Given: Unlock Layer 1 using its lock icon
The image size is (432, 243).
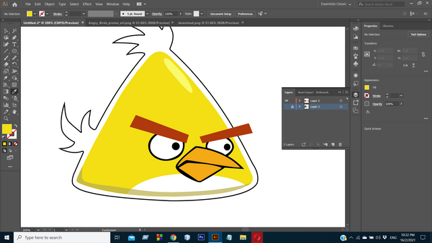Looking at the screenshot, I should click(292, 107).
